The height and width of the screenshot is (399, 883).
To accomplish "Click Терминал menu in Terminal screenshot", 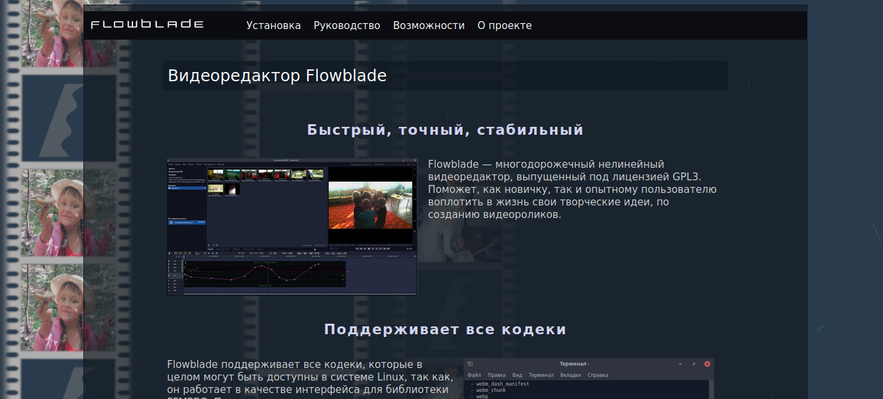I will pos(541,375).
